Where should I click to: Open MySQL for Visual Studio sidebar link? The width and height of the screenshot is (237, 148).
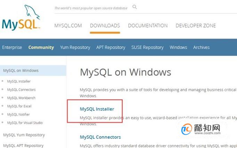[25, 123]
